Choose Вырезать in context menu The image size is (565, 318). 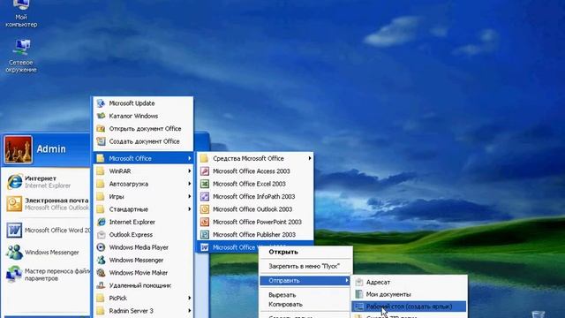(305, 294)
